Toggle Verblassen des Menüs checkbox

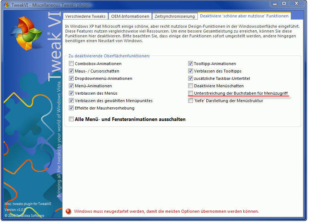[71, 93]
